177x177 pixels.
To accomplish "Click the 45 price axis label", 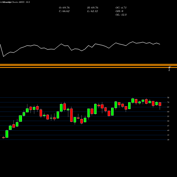I will click(x=168, y=126).
